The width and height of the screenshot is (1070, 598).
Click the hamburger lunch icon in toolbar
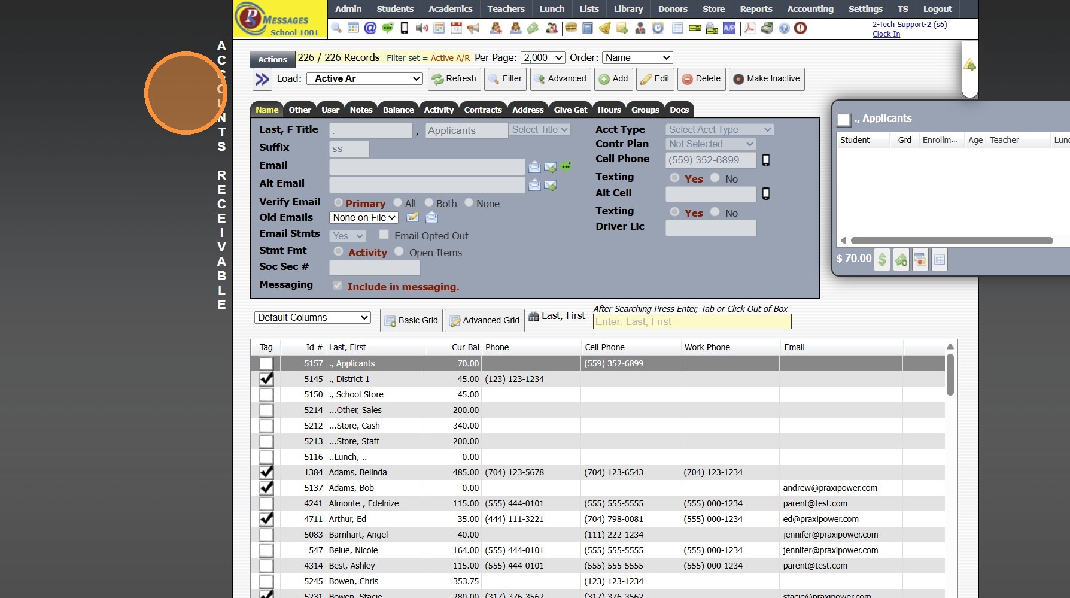tap(570, 28)
